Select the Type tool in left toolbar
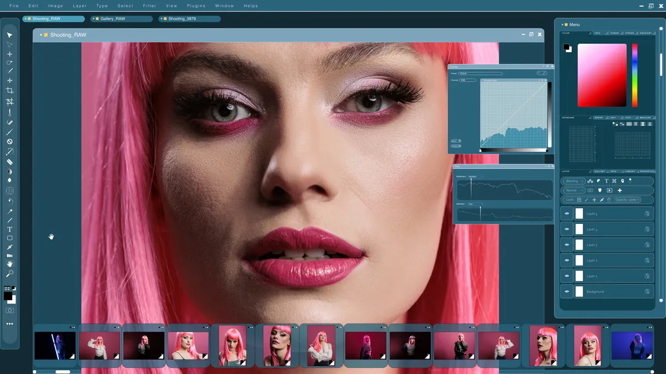Image resolution: width=666 pixels, height=374 pixels. coord(9,229)
